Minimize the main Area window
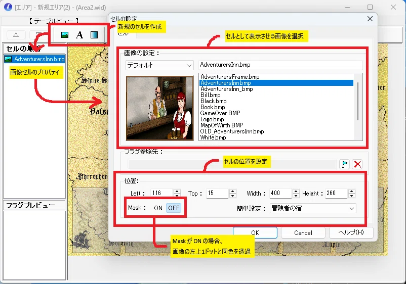This screenshot has height=284, width=406. [347, 7]
